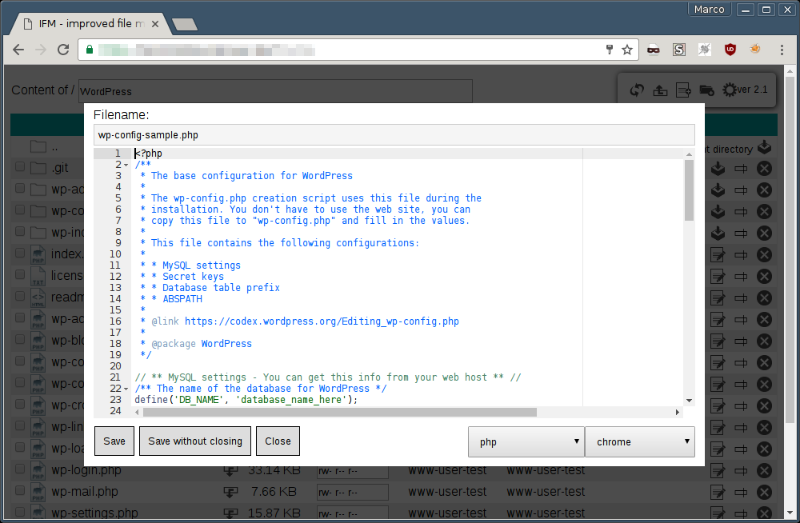Click the saved password key icon
Screen dimensions: 800x523
click(609, 50)
